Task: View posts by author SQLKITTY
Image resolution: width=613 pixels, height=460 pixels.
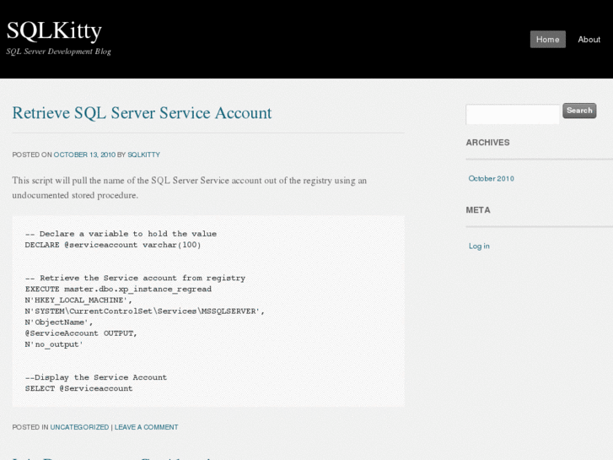Action: pos(143,155)
